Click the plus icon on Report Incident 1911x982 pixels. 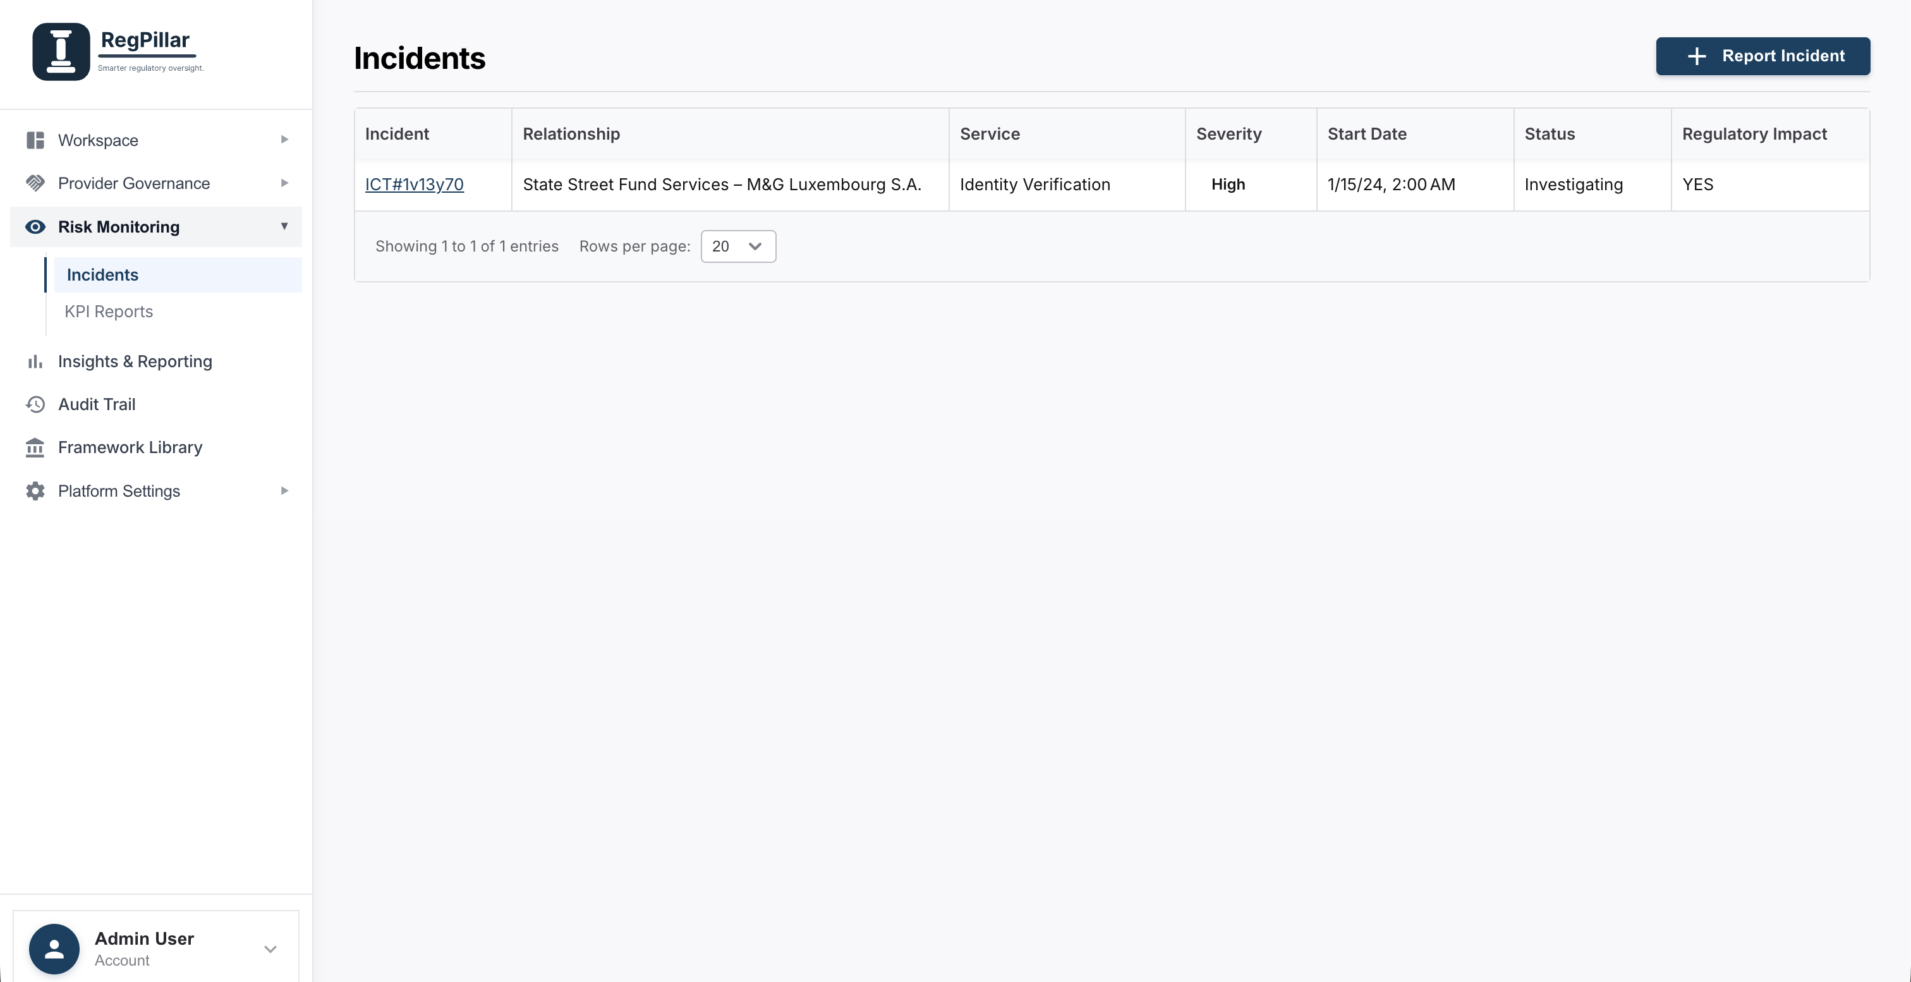click(1697, 56)
